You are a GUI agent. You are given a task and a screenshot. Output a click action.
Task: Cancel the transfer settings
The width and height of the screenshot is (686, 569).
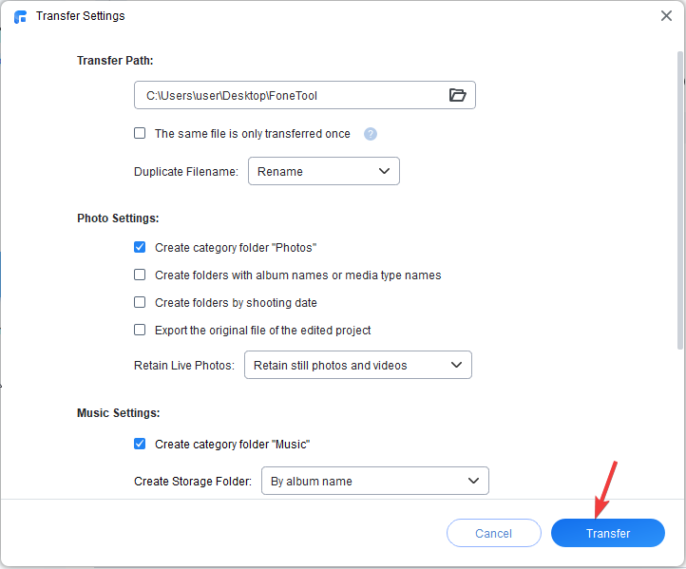493,533
